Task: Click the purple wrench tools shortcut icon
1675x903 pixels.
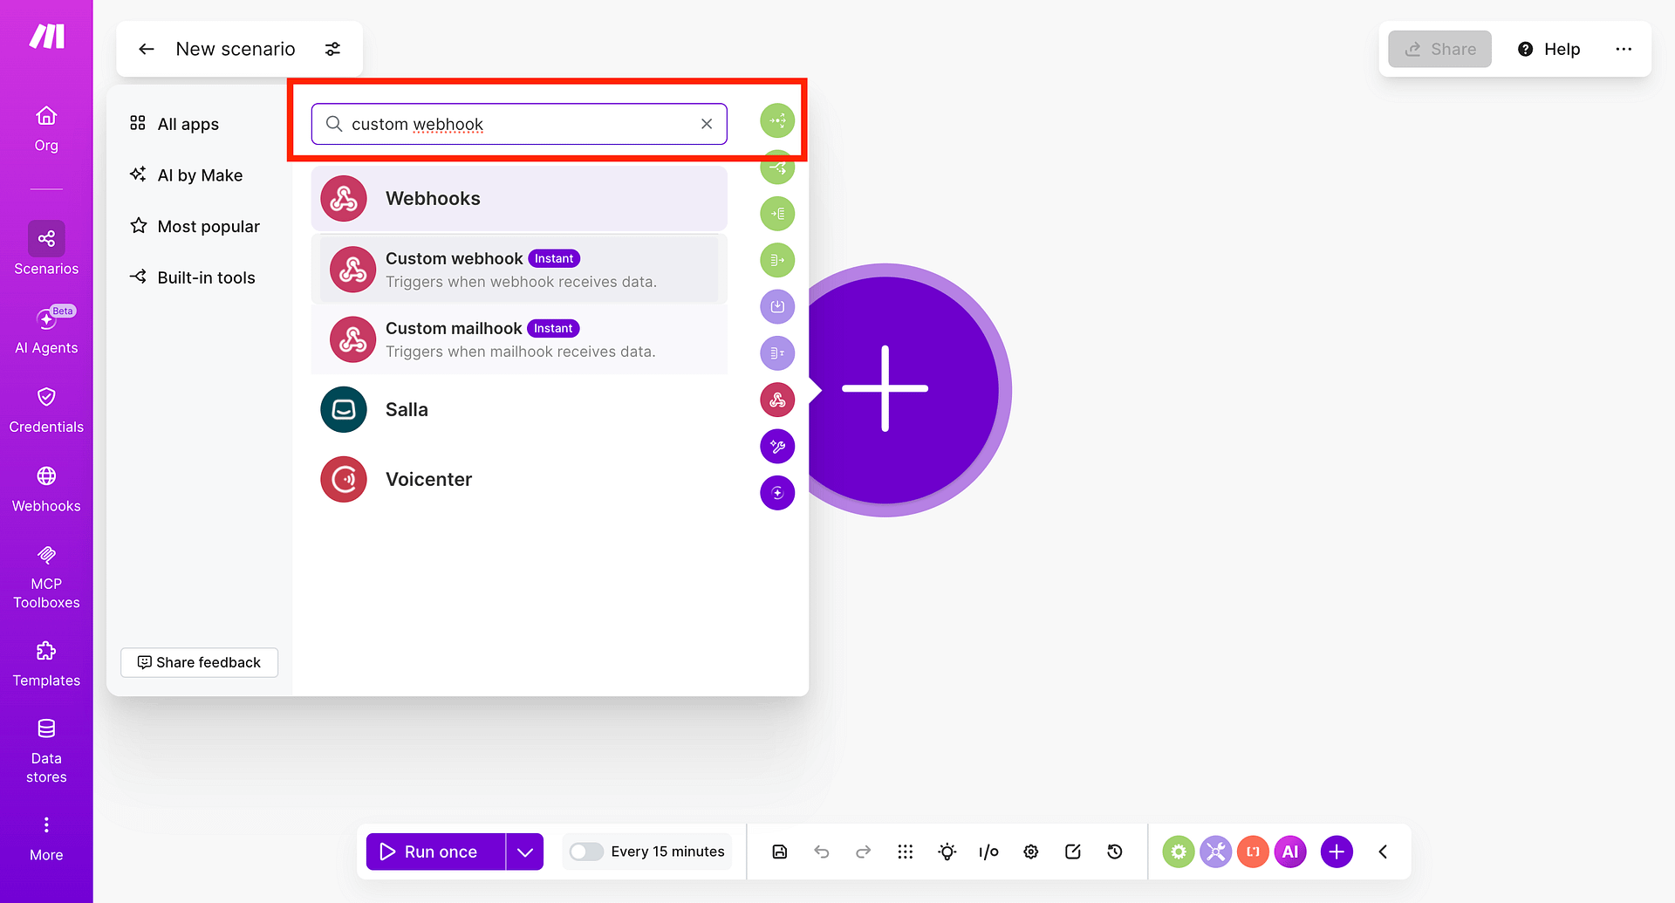Action: point(777,447)
